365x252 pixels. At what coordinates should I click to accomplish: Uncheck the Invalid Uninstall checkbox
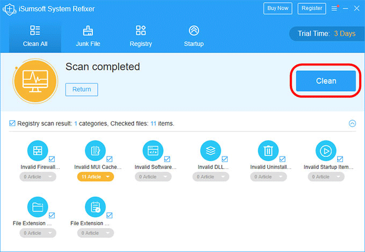point(282,159)
